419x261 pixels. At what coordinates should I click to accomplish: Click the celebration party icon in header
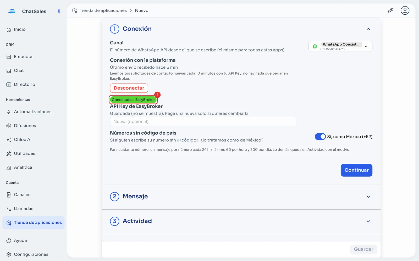[390, 10]
